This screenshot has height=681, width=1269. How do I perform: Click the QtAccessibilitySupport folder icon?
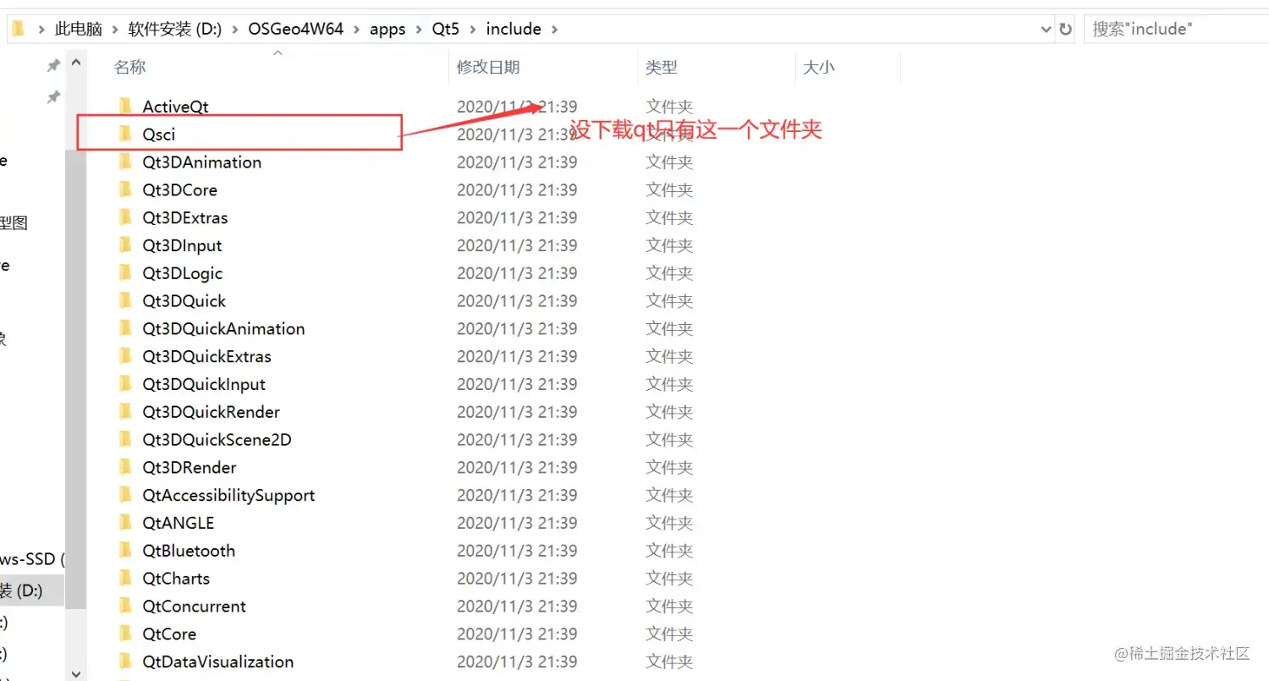pos(125,495)
